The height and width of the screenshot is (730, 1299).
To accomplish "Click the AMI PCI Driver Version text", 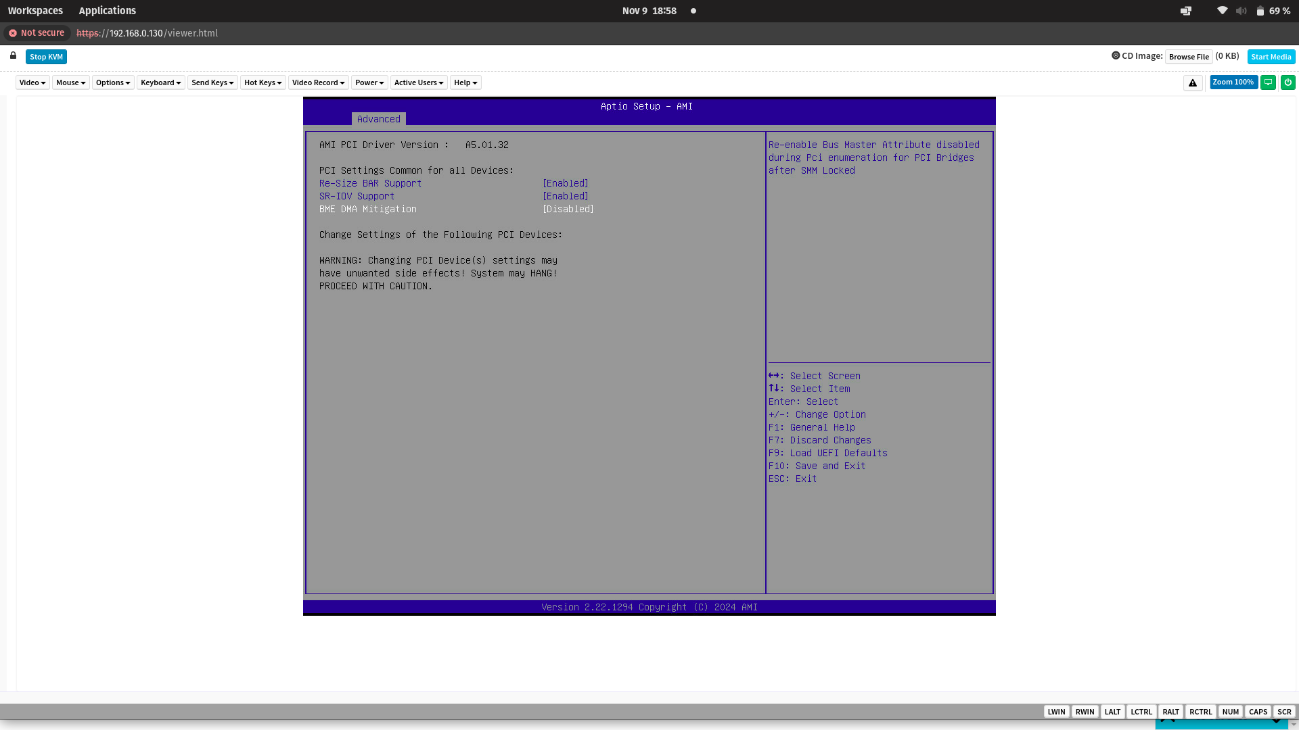I will click(414, 145).
